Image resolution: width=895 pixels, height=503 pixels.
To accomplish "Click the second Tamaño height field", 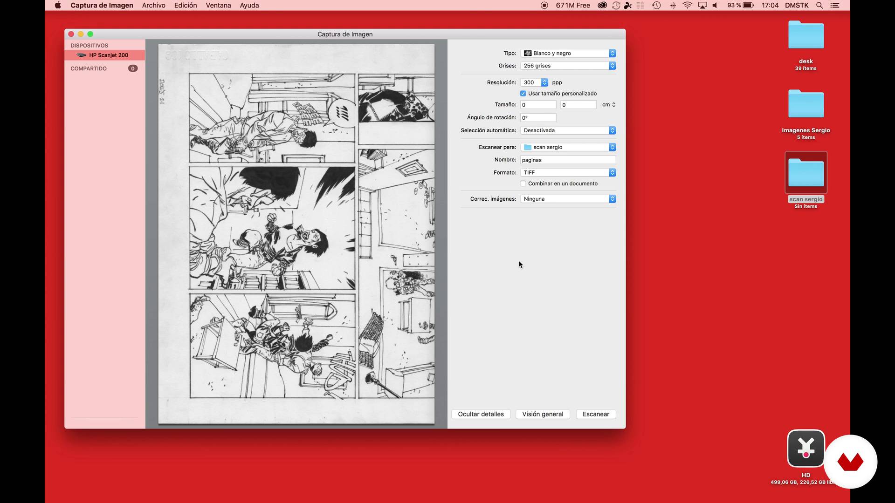I will pos(578,105).
